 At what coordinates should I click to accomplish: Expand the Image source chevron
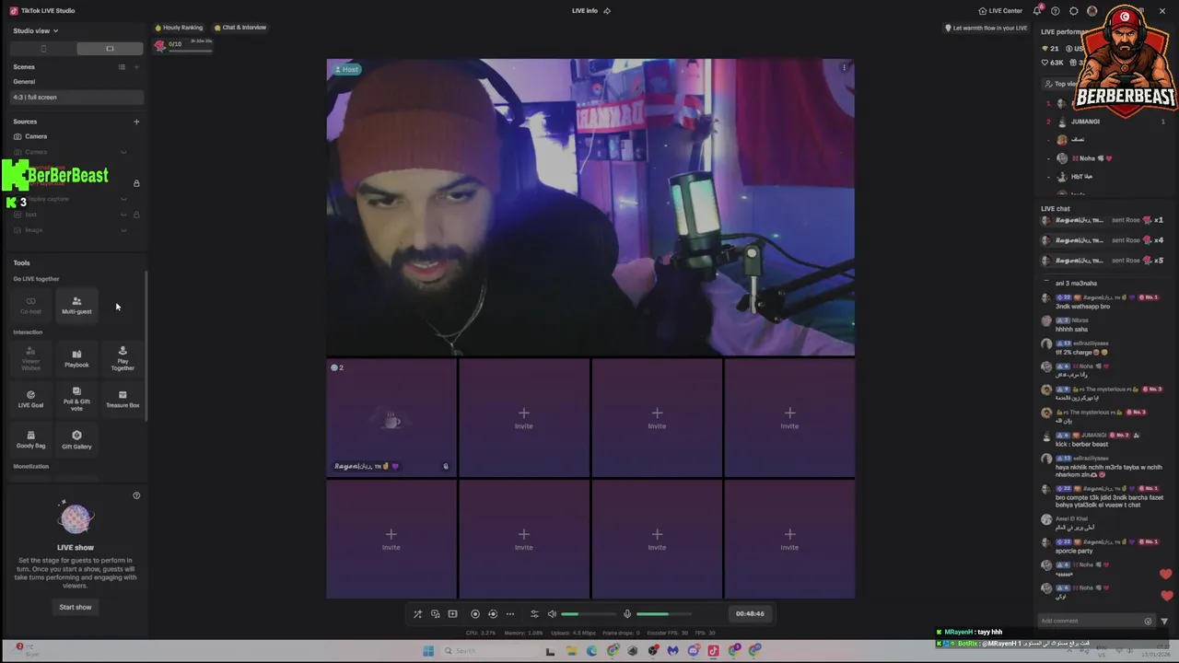coord(123,230)
